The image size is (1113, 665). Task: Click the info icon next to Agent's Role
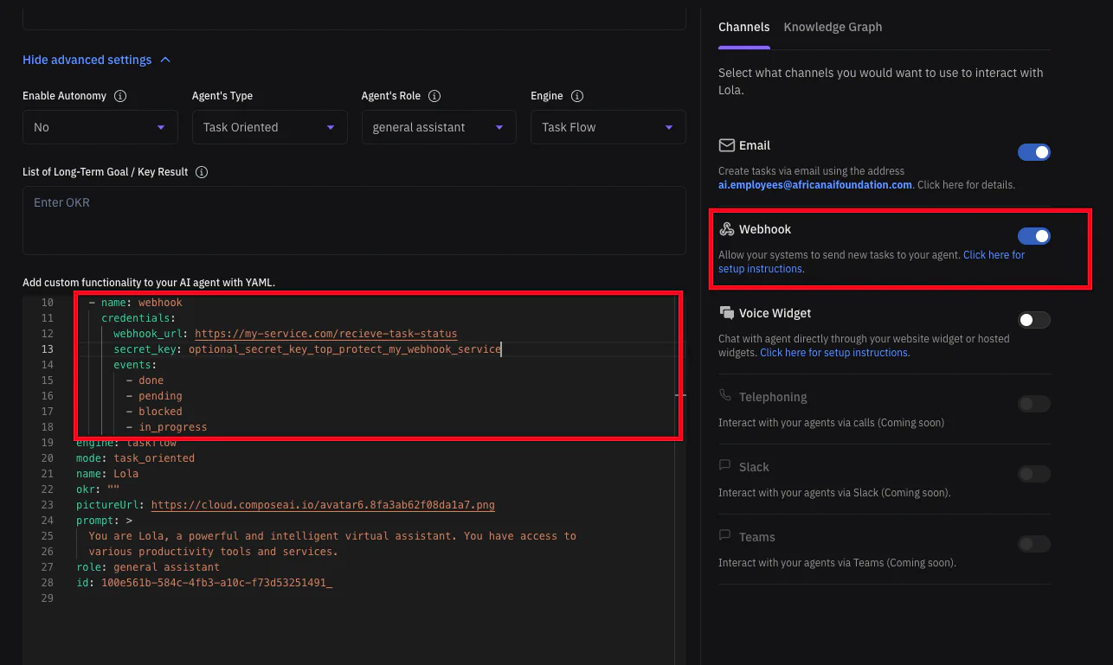434,96
